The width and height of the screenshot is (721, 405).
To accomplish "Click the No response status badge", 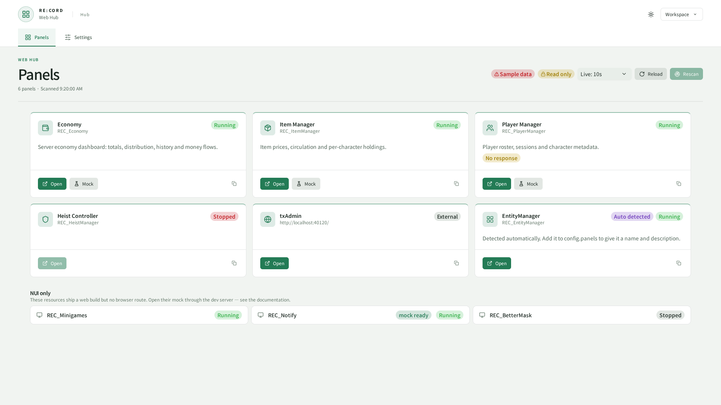I will coord(501,158).
